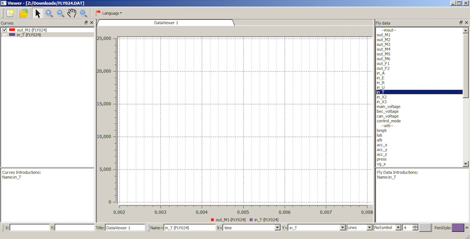Select in_A in Fly data list
This screenshot has height=239, width=470.
coord(419,73)
